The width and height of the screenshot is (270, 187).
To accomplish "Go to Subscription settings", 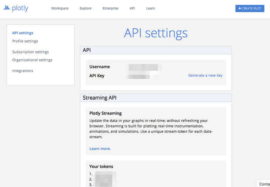I will [30, 52].
